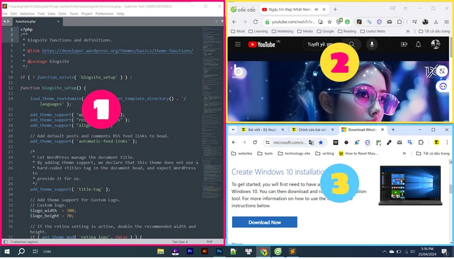This screenshot has height=259, width=454.
Task: Open YouTube notifications bell
Action: pos(419,44)
